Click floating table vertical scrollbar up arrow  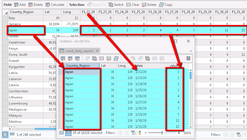tap(191, 70)
